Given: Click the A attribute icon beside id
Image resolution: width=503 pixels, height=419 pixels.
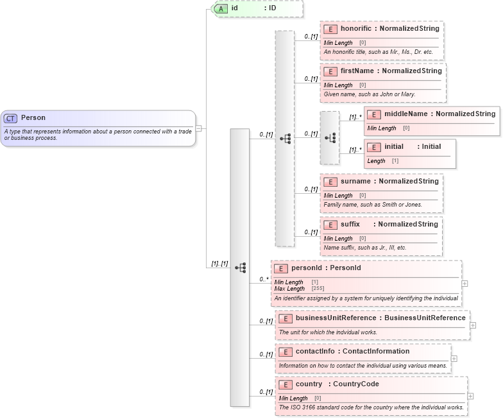Looking at the screenshot, I should click(221, 9).
